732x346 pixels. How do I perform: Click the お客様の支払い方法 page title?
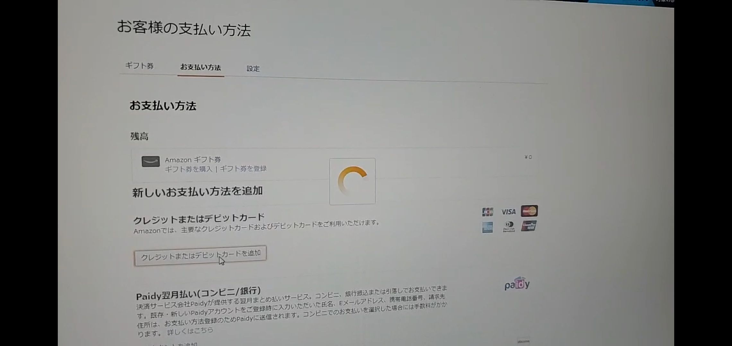click(184, 28)
